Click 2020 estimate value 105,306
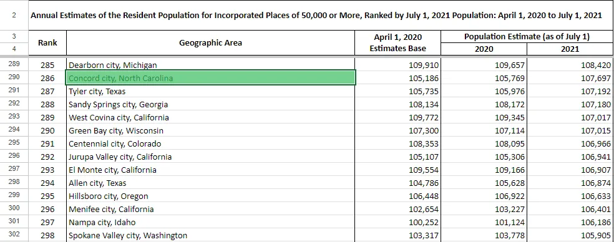The image size is (614, 242). [484, 157]
